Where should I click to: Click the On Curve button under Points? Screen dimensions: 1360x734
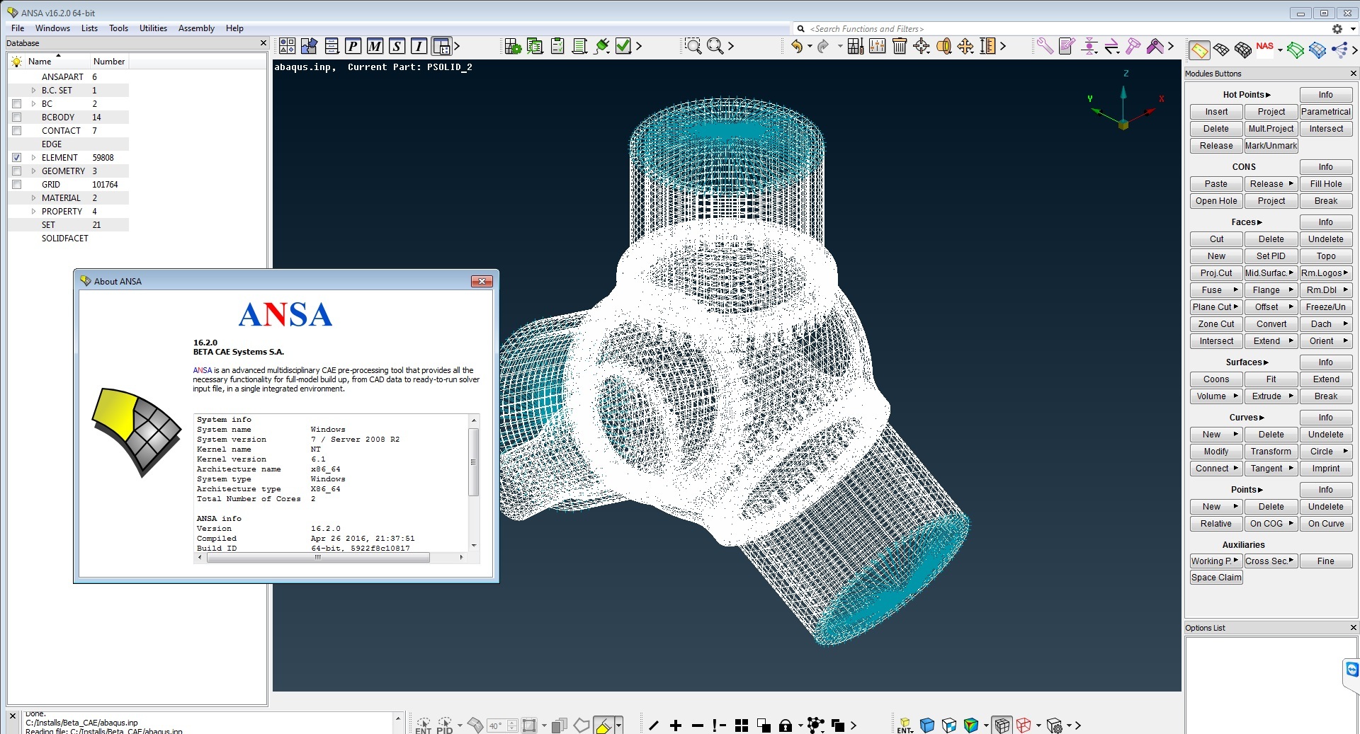point(1325,524)
